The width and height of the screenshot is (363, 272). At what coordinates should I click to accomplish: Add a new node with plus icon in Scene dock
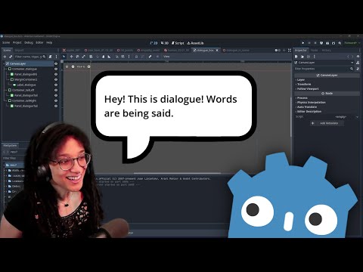5,57
